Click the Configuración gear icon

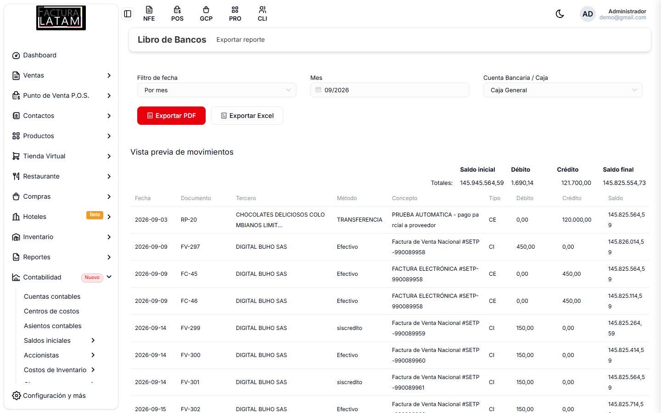[17, 396]
